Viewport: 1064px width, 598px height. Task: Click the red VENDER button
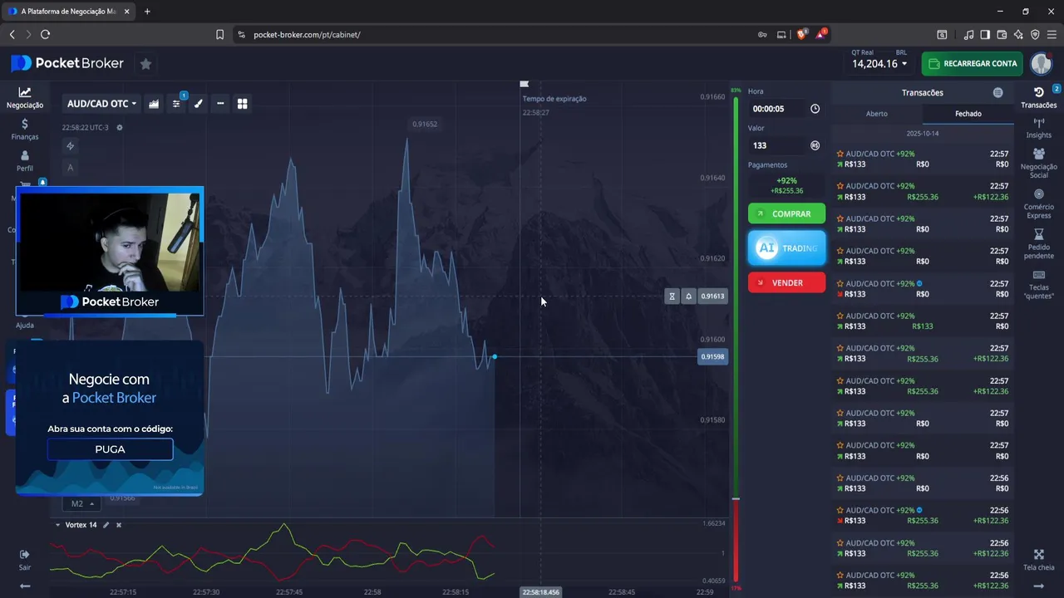[786, 282]
